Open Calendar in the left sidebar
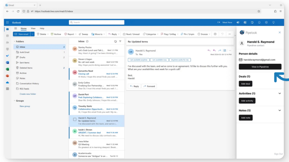 (7, 36)
